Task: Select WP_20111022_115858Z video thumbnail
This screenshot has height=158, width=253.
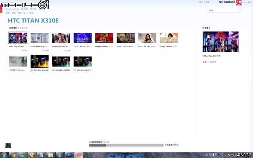Action: (x=61, y=62)
